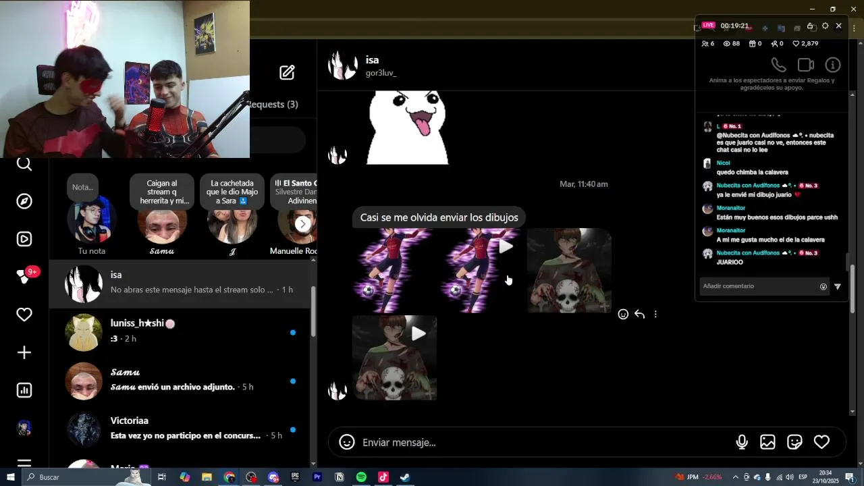The height and width of the screenshot is (486, 864).
Task: Open the Explore compass icon
Action: coord(24,201)
